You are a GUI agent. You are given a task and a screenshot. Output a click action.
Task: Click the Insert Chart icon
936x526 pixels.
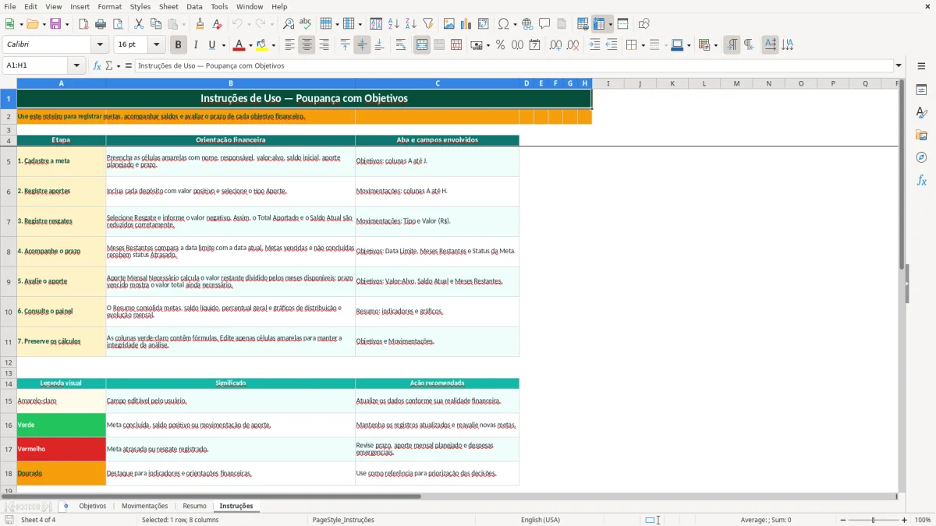[466, 24]
